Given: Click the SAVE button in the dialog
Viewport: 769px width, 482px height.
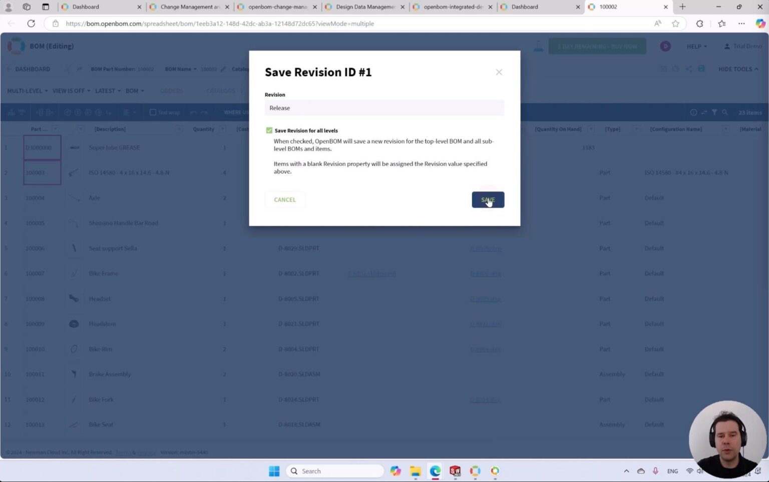Looking at the screenshot, I should (x=487, y=199).
